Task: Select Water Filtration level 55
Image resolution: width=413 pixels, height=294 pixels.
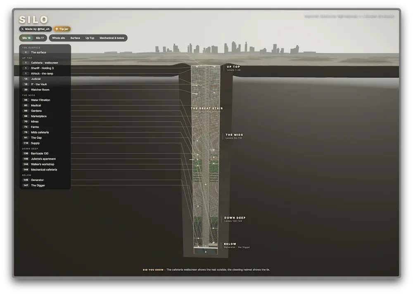Action: pos(45,100)
